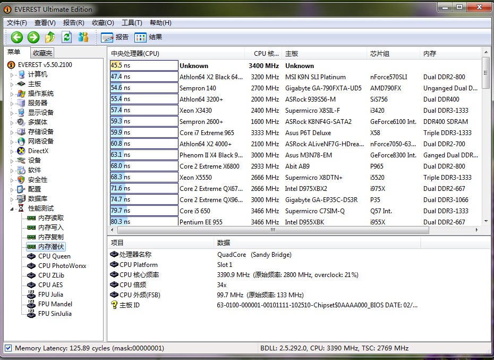494x360 pixels.
Task: Go forward with the green right arrow
Action: pos(33,37)
